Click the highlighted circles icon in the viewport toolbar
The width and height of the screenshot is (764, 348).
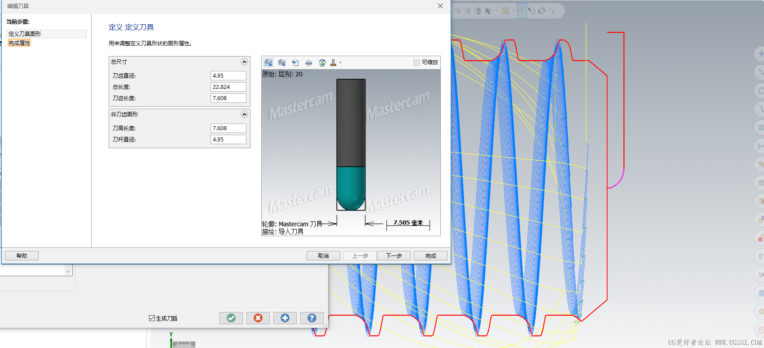pyautogui.click(x=522, y=11)
